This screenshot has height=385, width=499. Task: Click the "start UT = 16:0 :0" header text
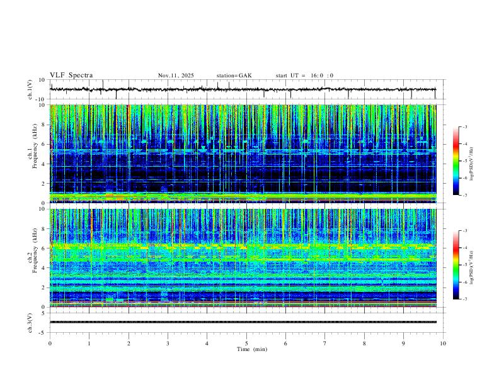(x=304, y=75)
